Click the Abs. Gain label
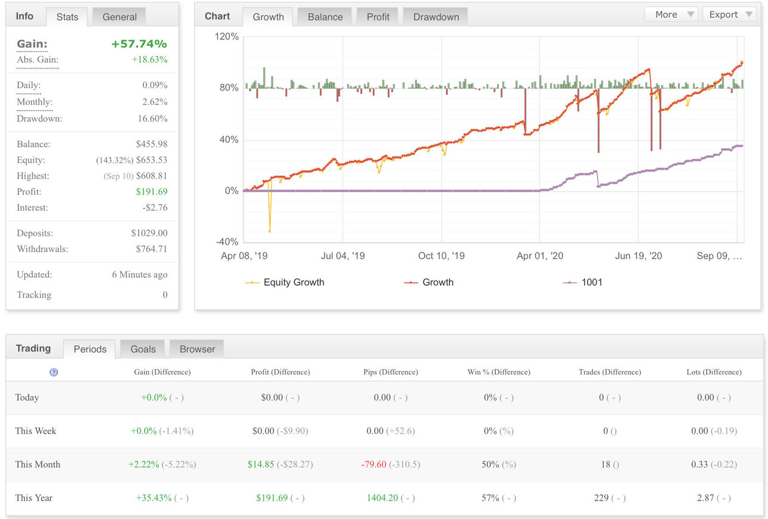768x519 pixels. 38,60
